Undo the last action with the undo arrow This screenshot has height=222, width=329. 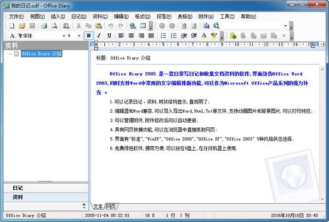111,26
